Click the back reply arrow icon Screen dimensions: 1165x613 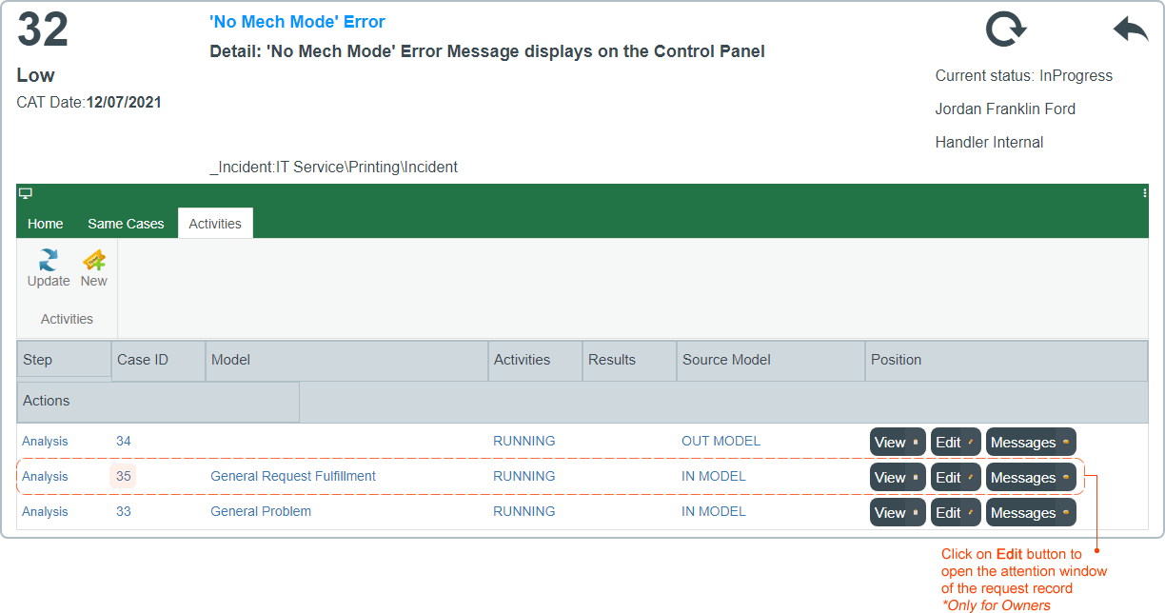pyautogui.click(x=1131, y=30)
